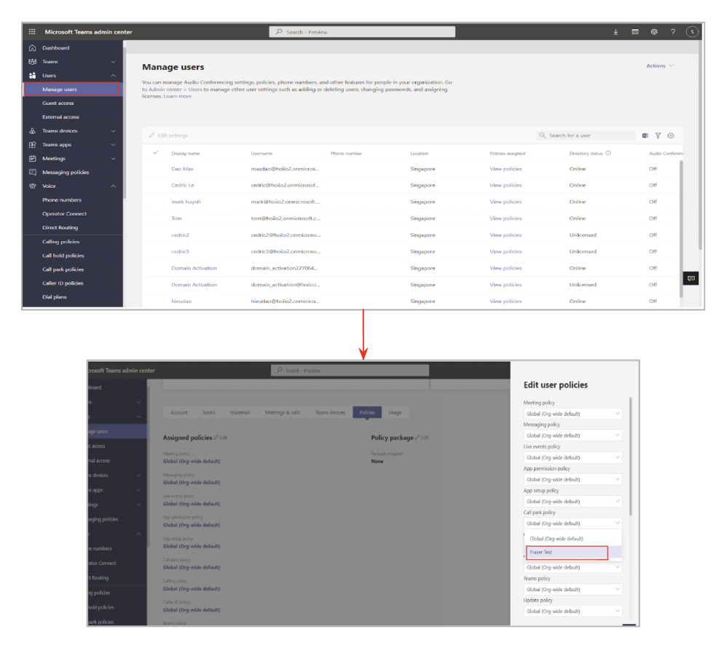Screen dimensions: 724x648
Task: Open Guest access in the sidebar
Action: (58, 103)
